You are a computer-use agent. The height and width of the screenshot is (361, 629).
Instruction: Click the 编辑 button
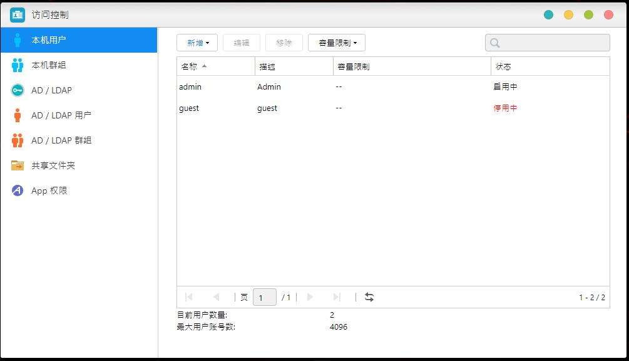(242, 42)
